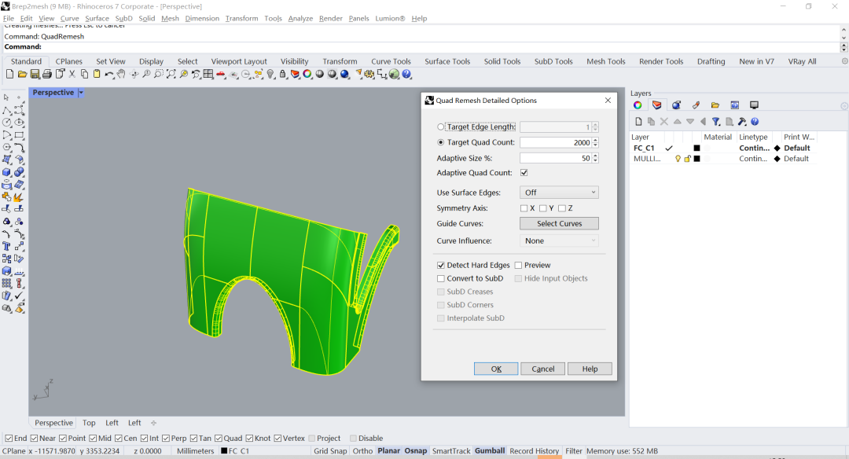Select the Target Edge Length radio button
Viewport: 849px width, 459px height.
tap(440, 127)
